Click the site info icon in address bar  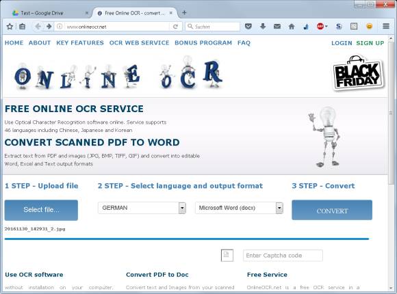pyautogui.click(x=60, y=26)
